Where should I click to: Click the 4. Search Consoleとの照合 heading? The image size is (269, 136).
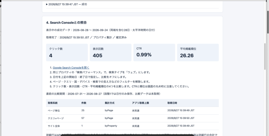(x=66, y=23)
